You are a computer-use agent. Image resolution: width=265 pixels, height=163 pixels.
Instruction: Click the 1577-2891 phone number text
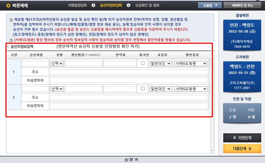[x=242, y=88]
